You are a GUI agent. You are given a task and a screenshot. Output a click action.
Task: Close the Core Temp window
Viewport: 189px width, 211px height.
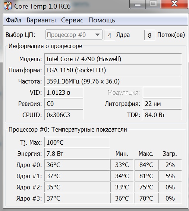click(x=174, y=4)
